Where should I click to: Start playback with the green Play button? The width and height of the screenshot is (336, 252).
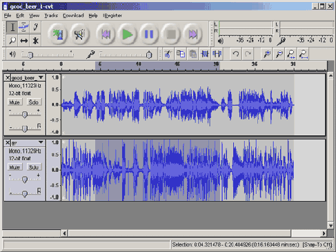[127, 35]
